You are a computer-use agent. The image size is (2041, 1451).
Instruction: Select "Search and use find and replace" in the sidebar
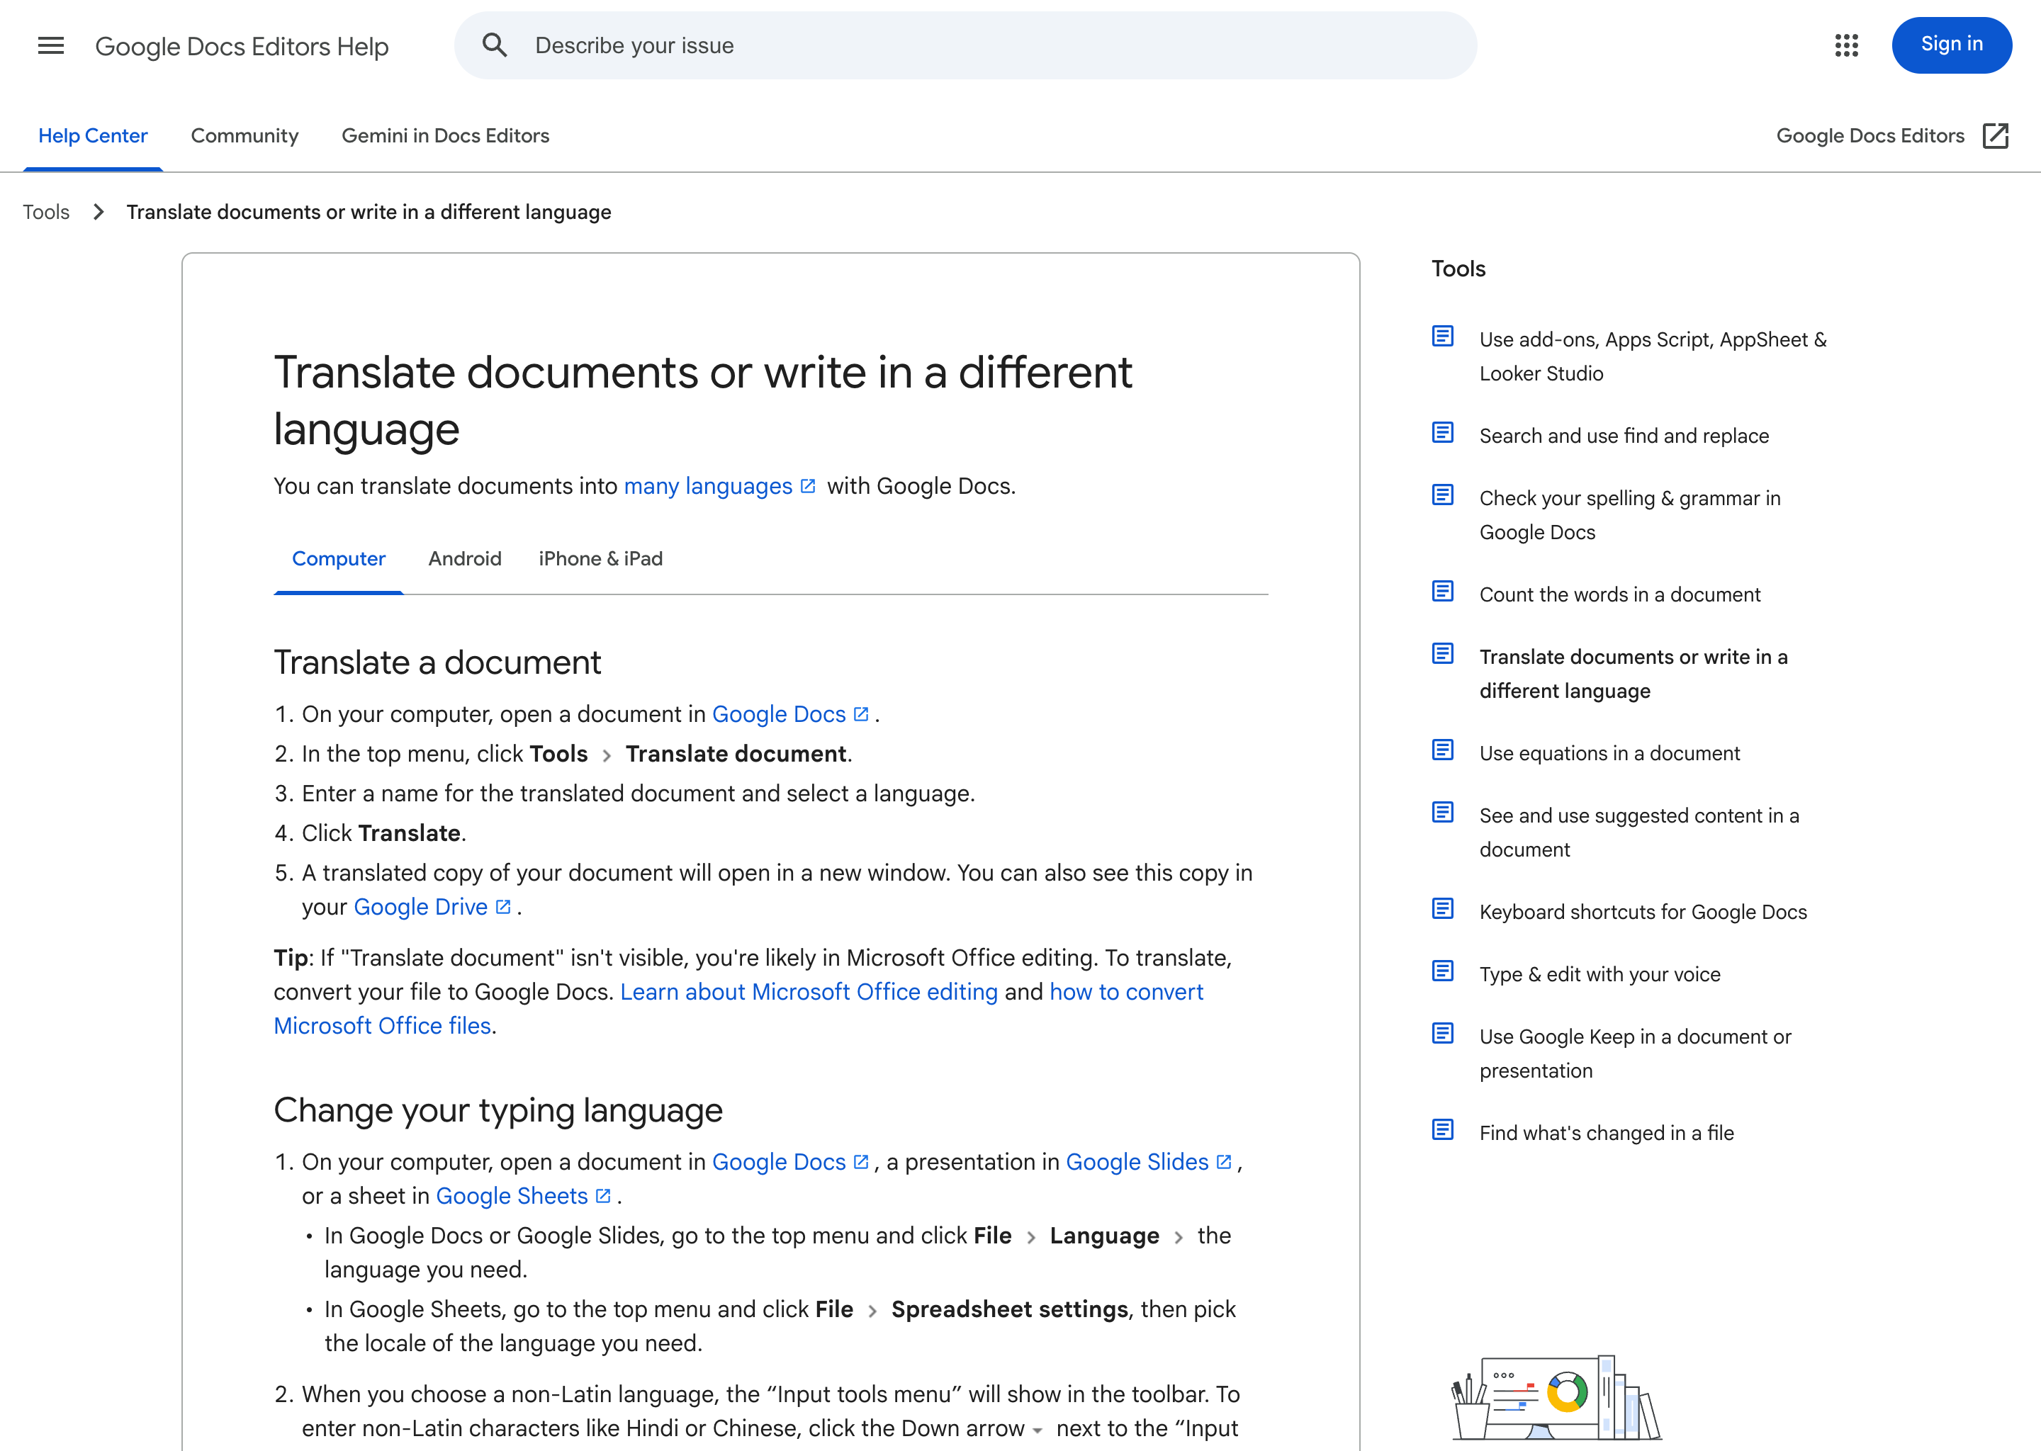click(x=1624, y=436)
